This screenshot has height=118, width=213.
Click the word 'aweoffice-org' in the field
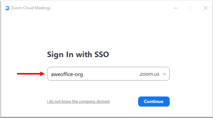pyautogui.click(x=67, y=74)
